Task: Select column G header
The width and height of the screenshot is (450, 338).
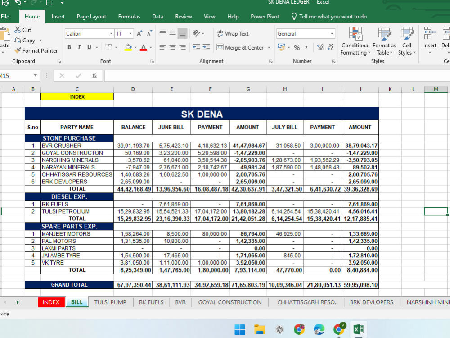Action: [x=248, y=89]
